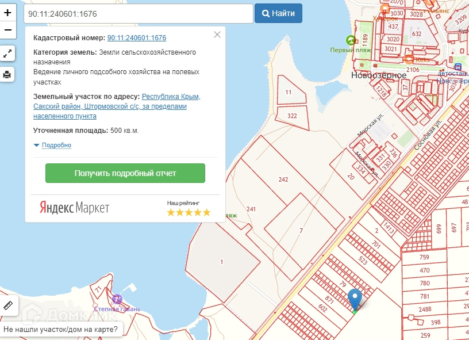Select parcel 632 in Новоозёрное
The width and height of the screenshot is (469, 340).
click(417, 34)
